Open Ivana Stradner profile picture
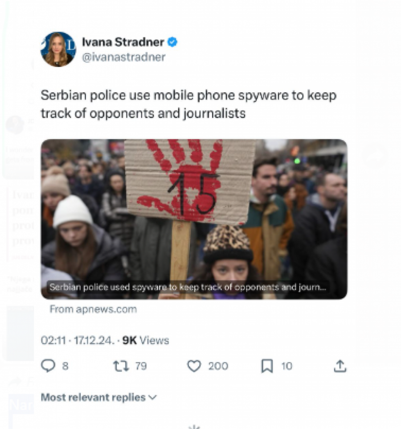Viewport: 401px width, 429px height. coord(58,49)
